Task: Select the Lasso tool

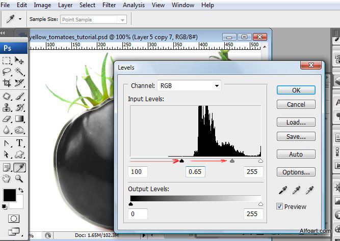Action: click(7, 72)
